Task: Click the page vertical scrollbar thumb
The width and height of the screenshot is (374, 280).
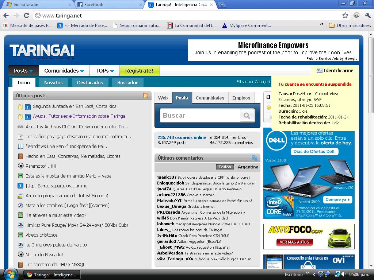Action: coord(371,75)
